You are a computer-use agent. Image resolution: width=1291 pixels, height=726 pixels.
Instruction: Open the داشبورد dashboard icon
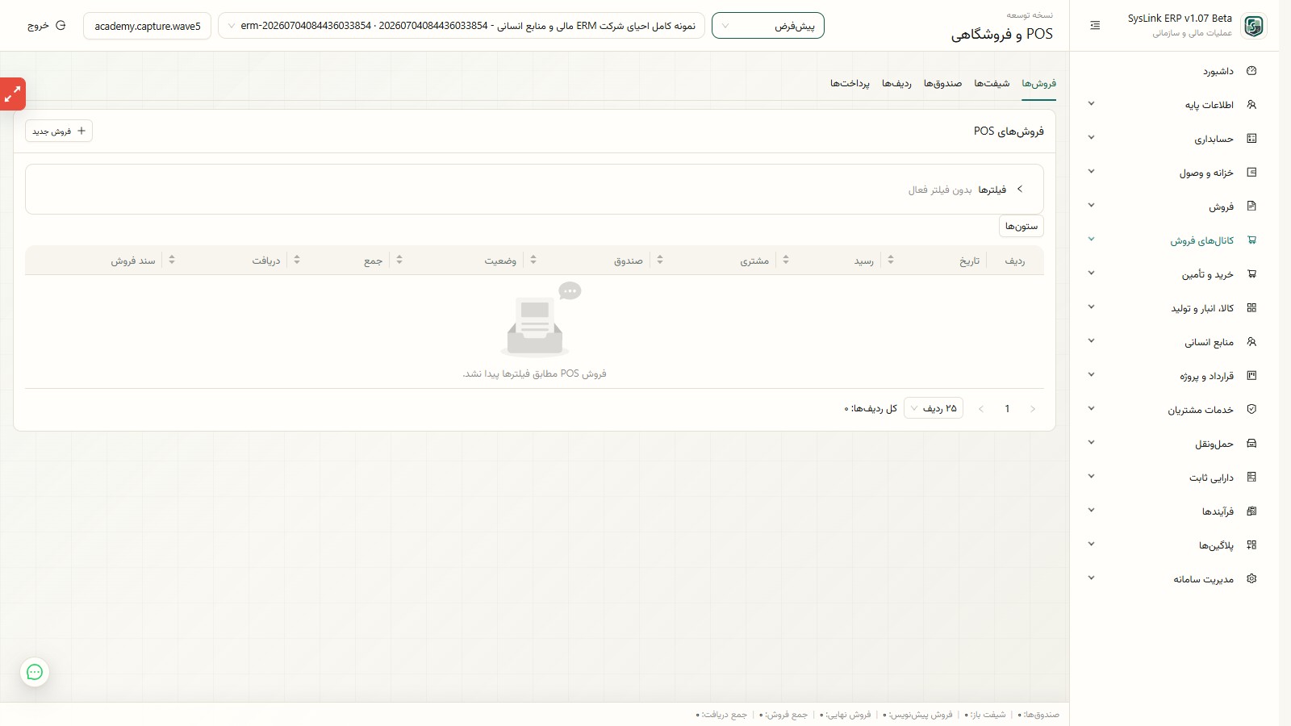click(1251, 71)
